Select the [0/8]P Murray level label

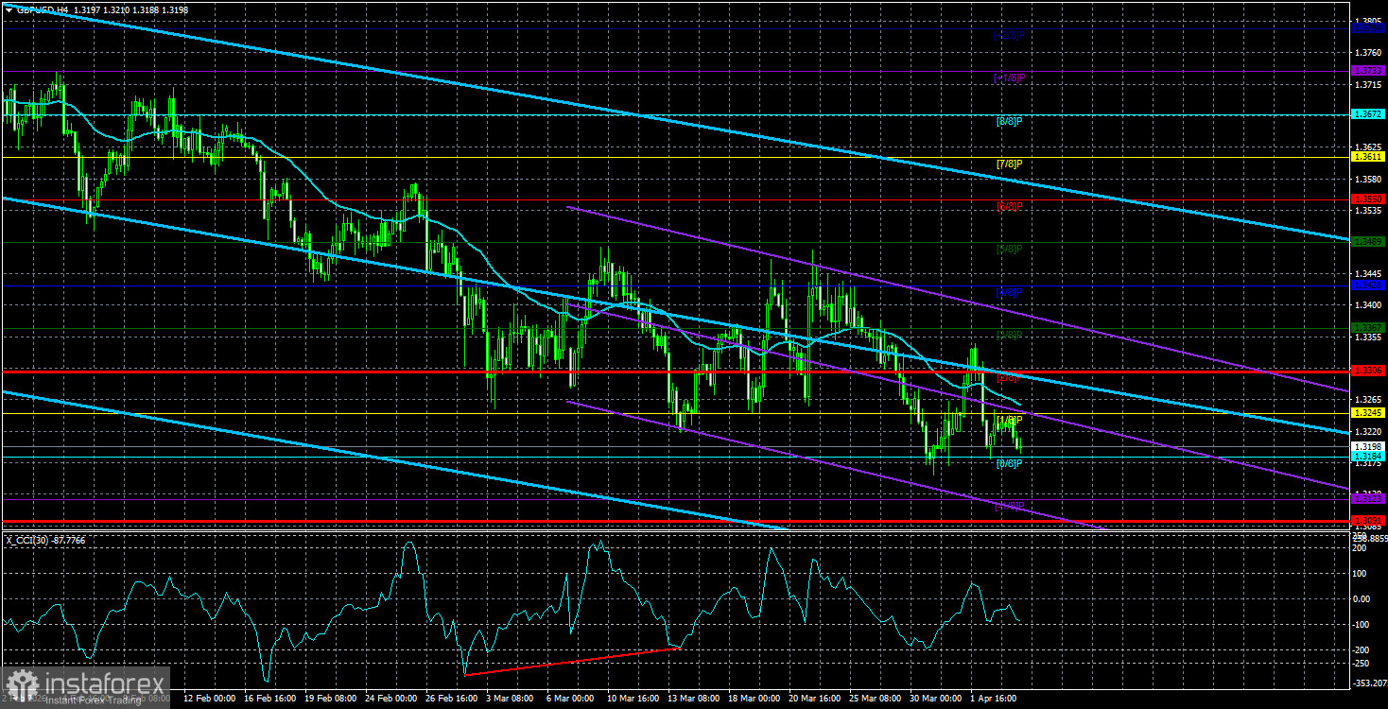tap(1010, 464)
